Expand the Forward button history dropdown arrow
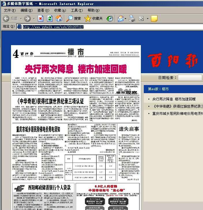This screenshot has height=210, width=203. (34, 19)
